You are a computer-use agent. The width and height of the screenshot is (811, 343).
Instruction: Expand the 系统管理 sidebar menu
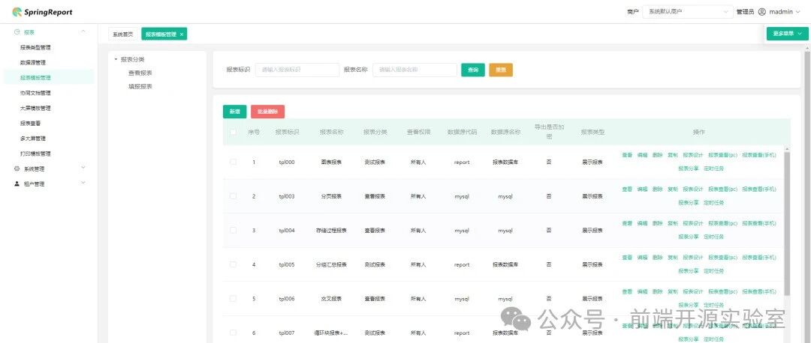pyautogui.click(x=50, y=169)
